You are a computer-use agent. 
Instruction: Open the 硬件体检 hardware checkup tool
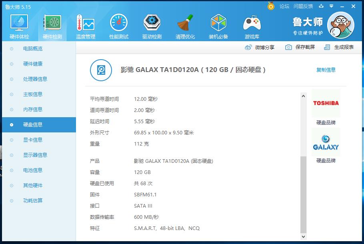[18, 26]
